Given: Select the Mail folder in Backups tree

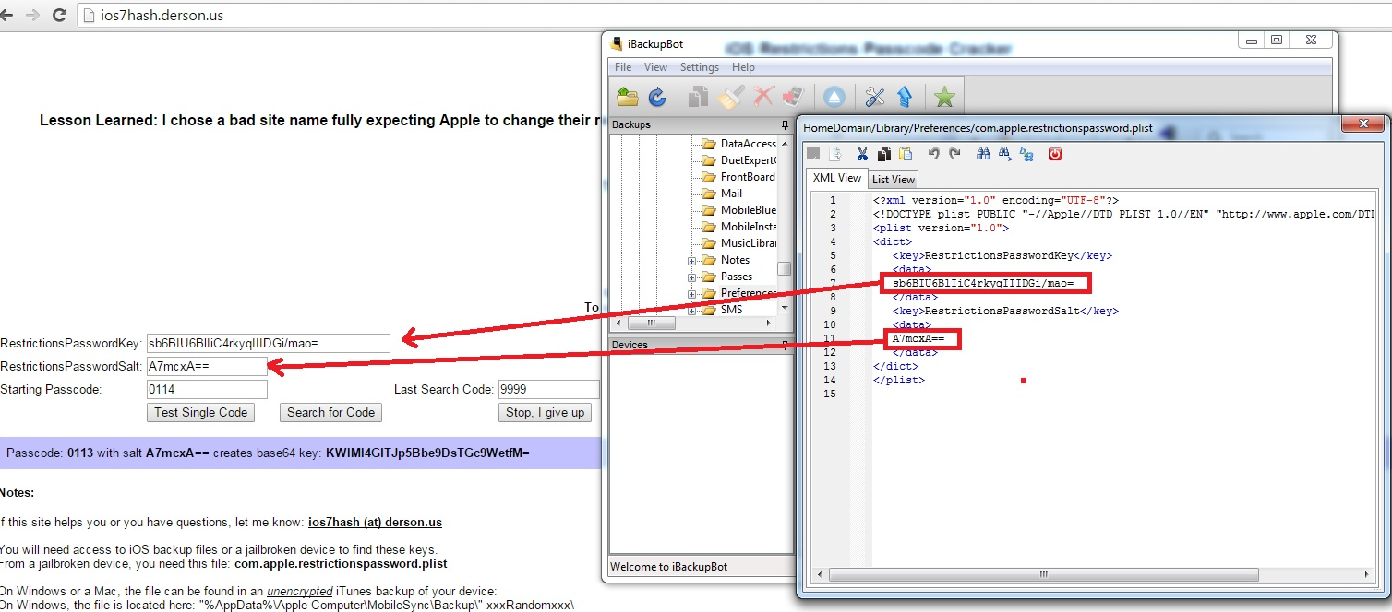Looking at the screenshot, I should tap(722, 194).
